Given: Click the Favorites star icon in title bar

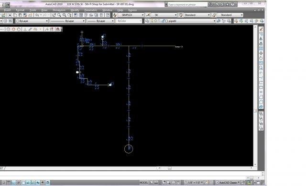Looking at the screenshot, I should pyautogui.click(x=227, y=4).
